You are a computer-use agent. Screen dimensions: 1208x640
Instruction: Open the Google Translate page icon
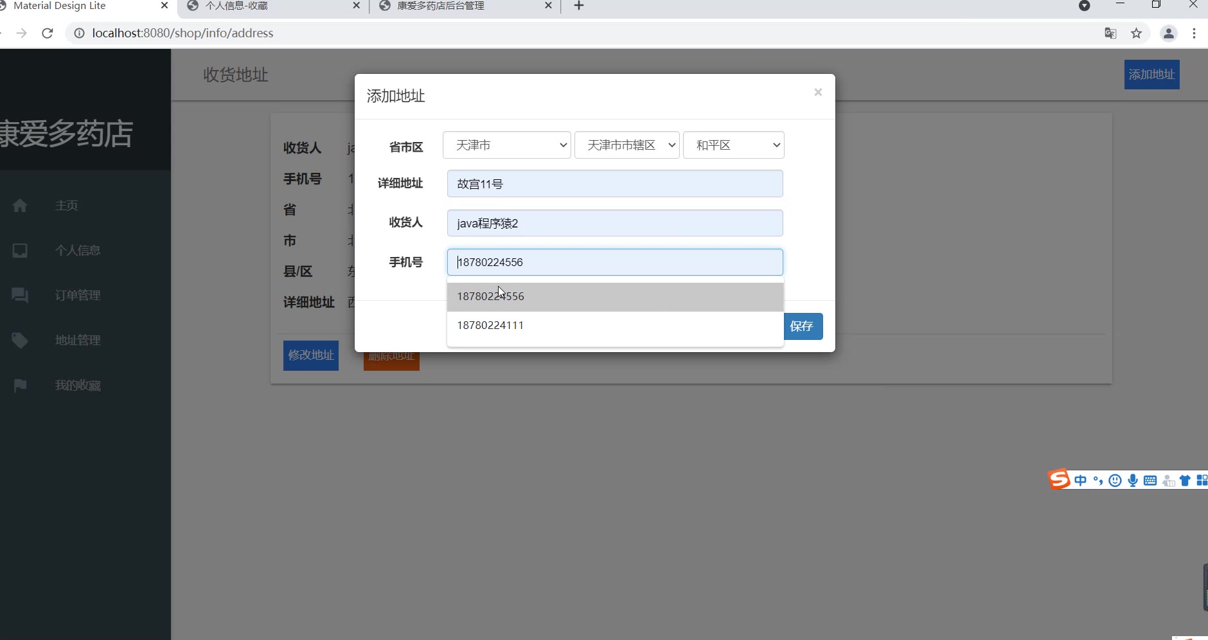[x=1110, y=33]
